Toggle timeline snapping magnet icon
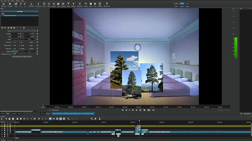Image resolution: width=252 pixels, height=141 pixels. [x=50, y=119]
